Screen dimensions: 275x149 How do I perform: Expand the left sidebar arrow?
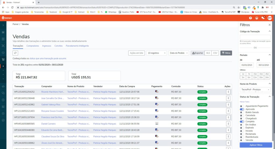coord(3,25)
